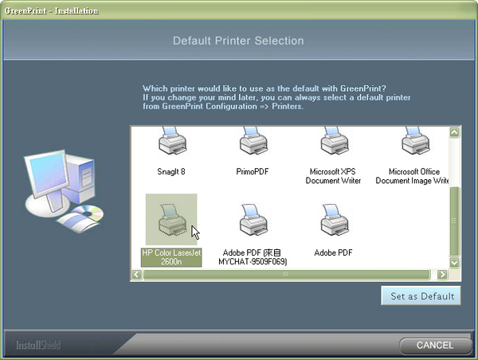Click the horizontal scrollbar right arrow
Screen dimensions: 478x360
[x=442, y=274]
